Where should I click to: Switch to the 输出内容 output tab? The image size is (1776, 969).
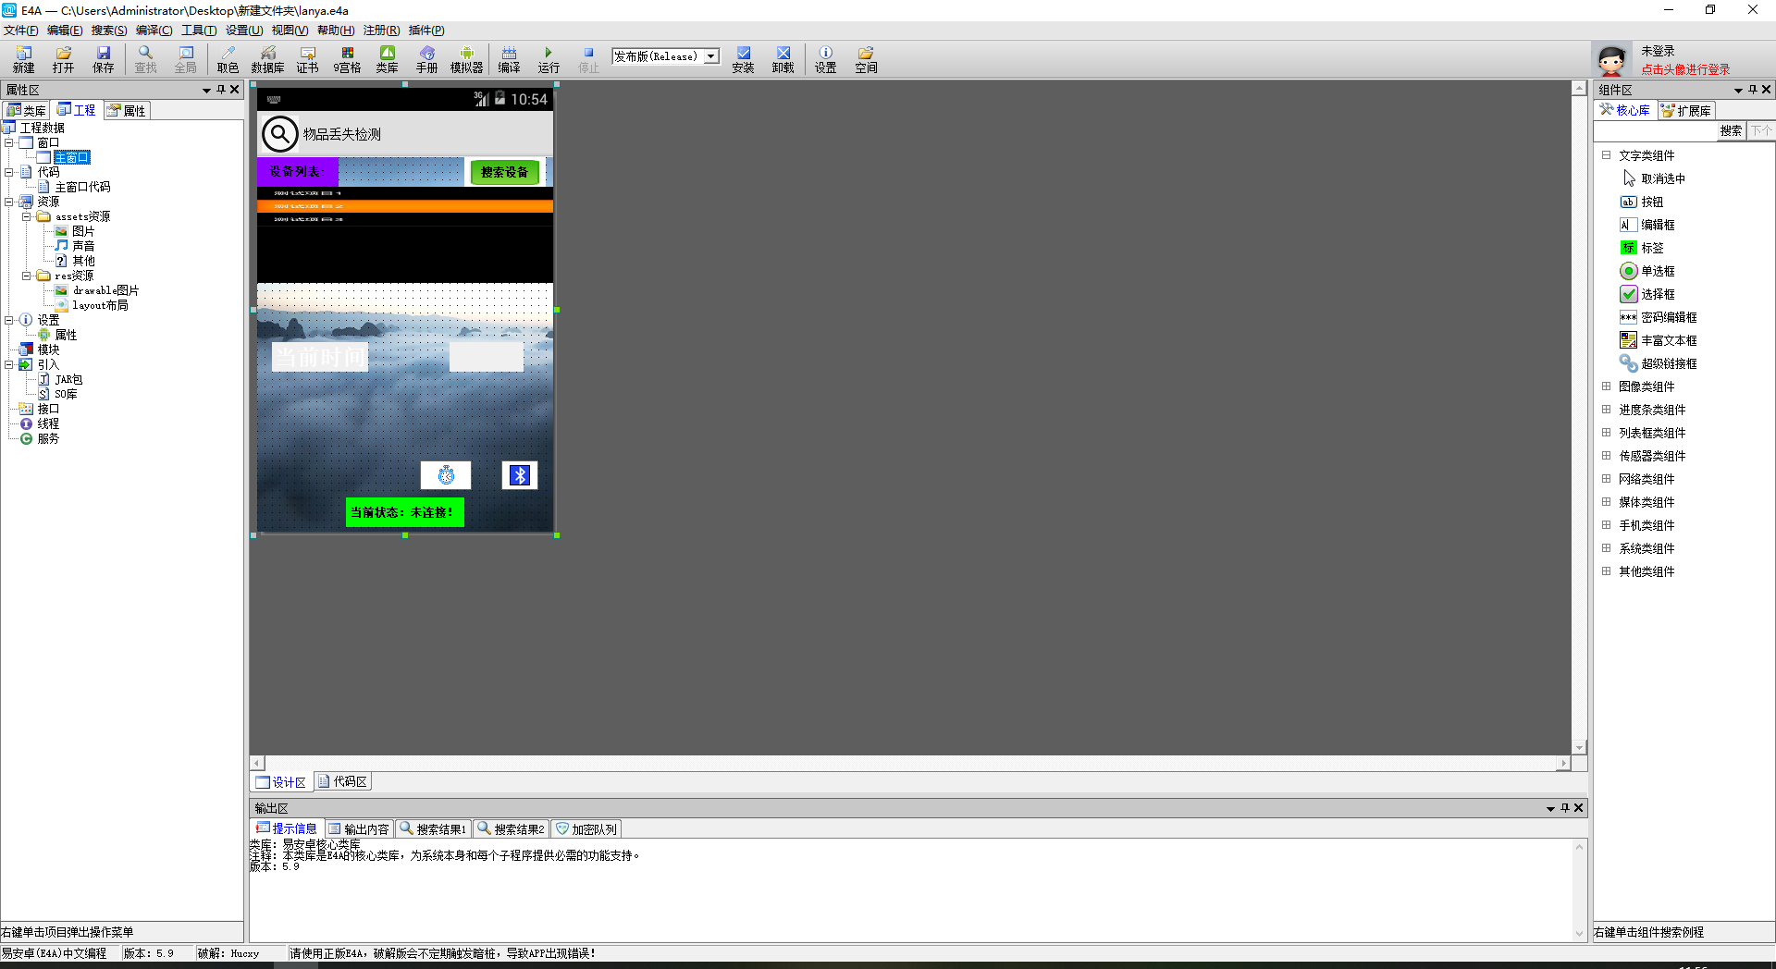point(359,829)
